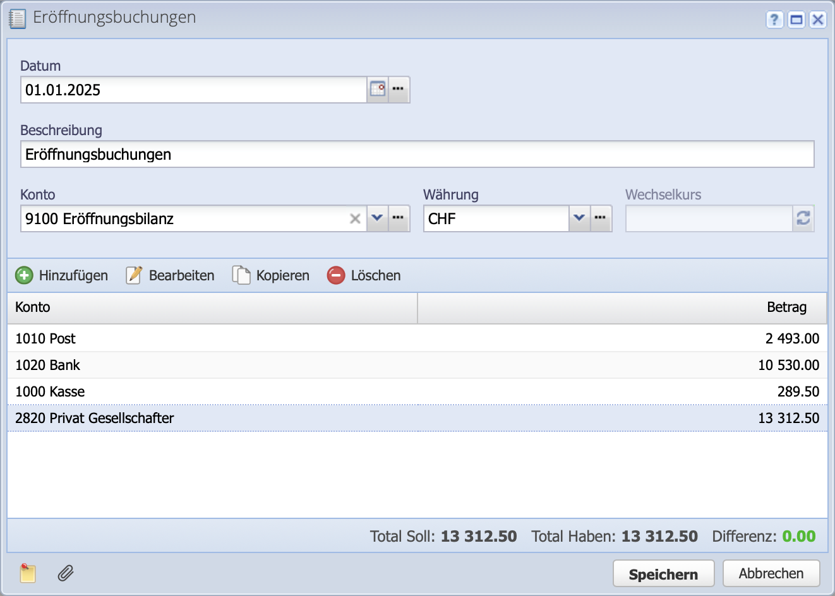Open the Währung currency dropdown
Viewport: 835px width, 596px height.
click(x=579, y=218)
